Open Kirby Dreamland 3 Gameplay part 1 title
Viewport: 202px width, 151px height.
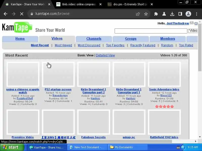[x=129, y=91]
